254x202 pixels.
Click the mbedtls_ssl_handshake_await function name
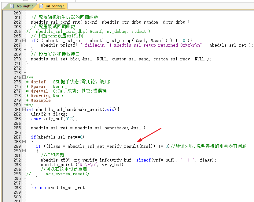pyautogui.click(x=69, y=109)
